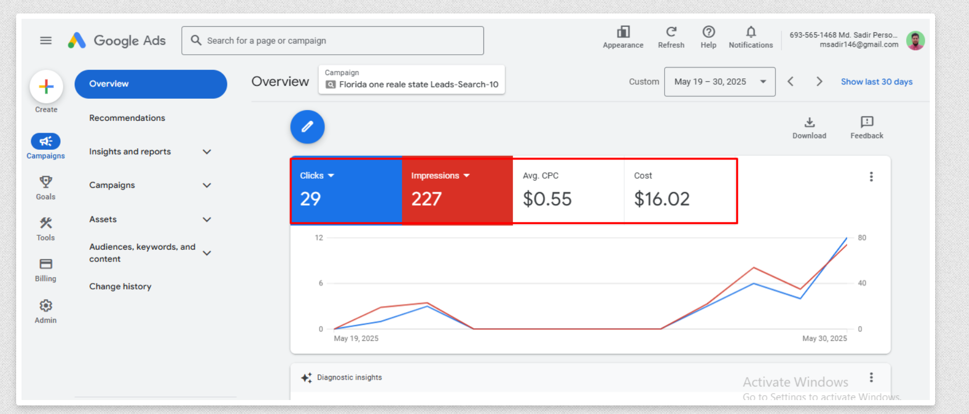Select the Overview menu item
This screenshot has height=414, width=969.
[151, 84]
